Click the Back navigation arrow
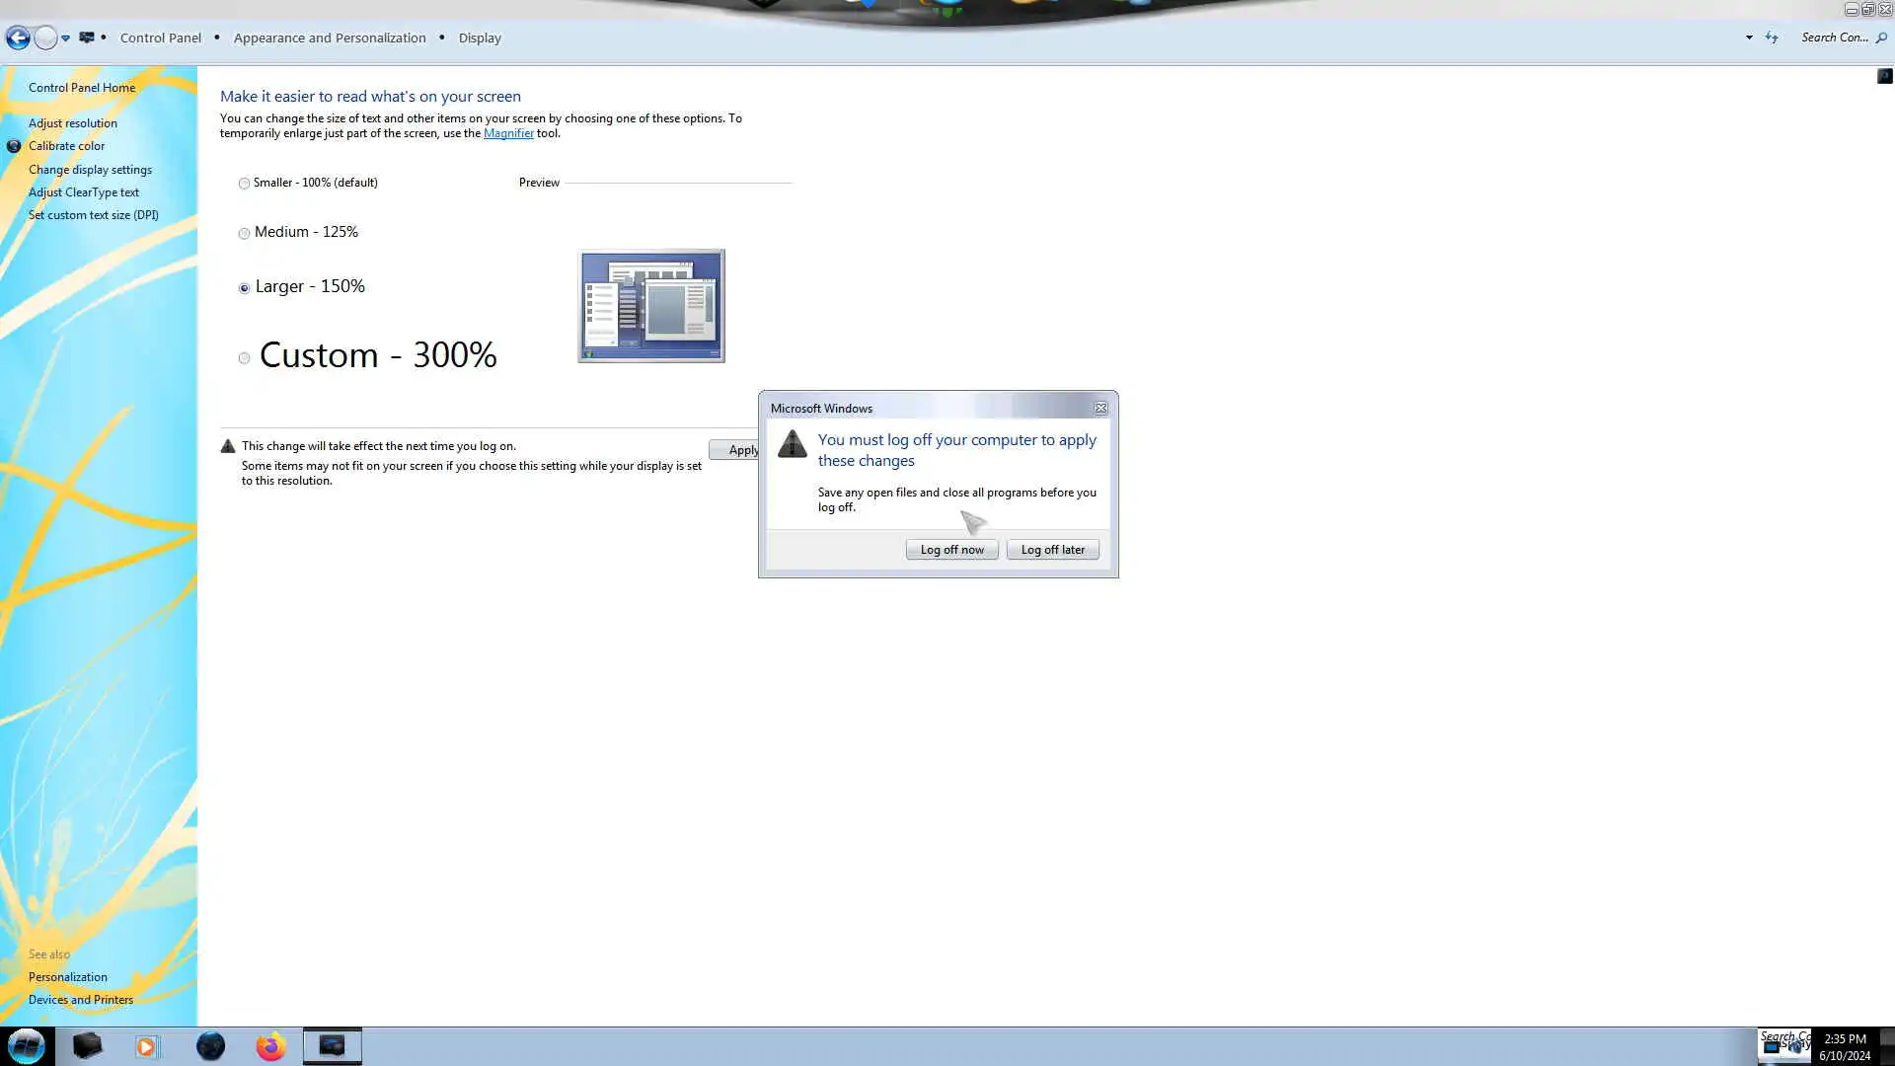The image size is (1895, 1066). 18,38
